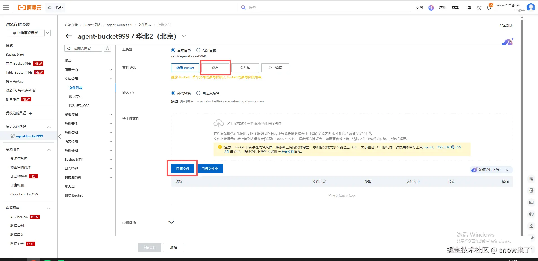Image resolution: width=538 pixels, height=261 pixels.
Task: Open the hamburger navigation menu
Action: pos(6,8)
